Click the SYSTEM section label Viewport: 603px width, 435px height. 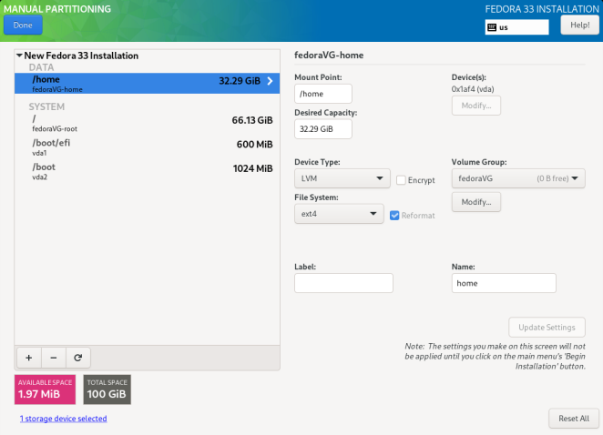[46, 106]
